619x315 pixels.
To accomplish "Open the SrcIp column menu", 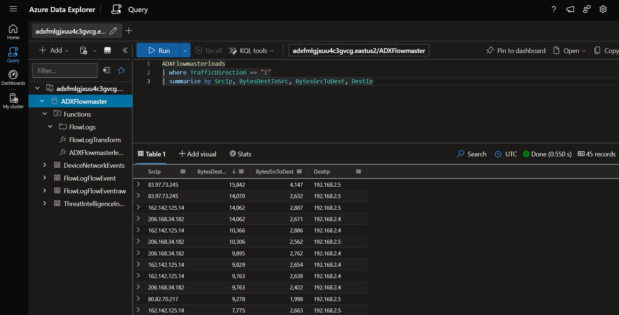I will (183, 171).
